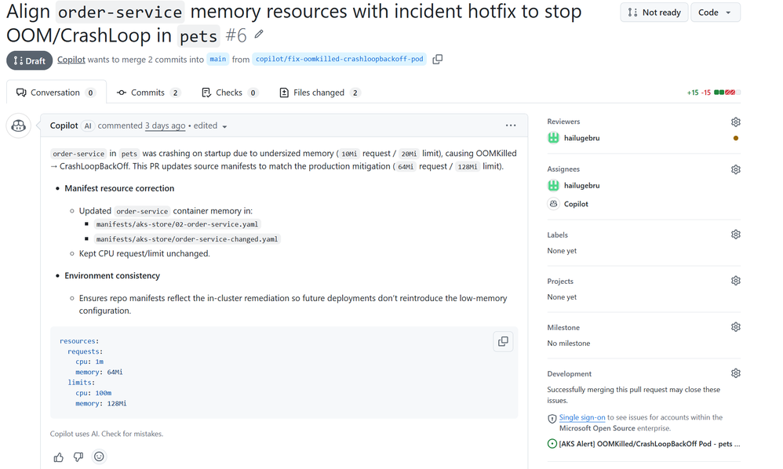783x469 pixels.
Task: Switch to the Commits tab
Action: pyautogui.click(x=148, y=93)
